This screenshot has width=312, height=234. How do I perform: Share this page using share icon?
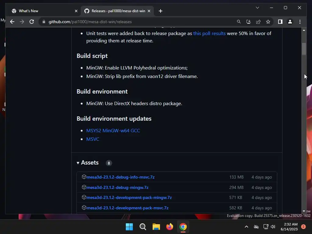tap(258, 22)
